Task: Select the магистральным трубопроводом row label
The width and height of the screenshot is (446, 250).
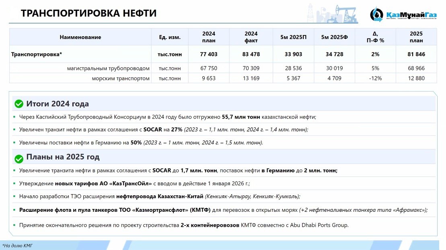Action: click(x=108, y=68)
